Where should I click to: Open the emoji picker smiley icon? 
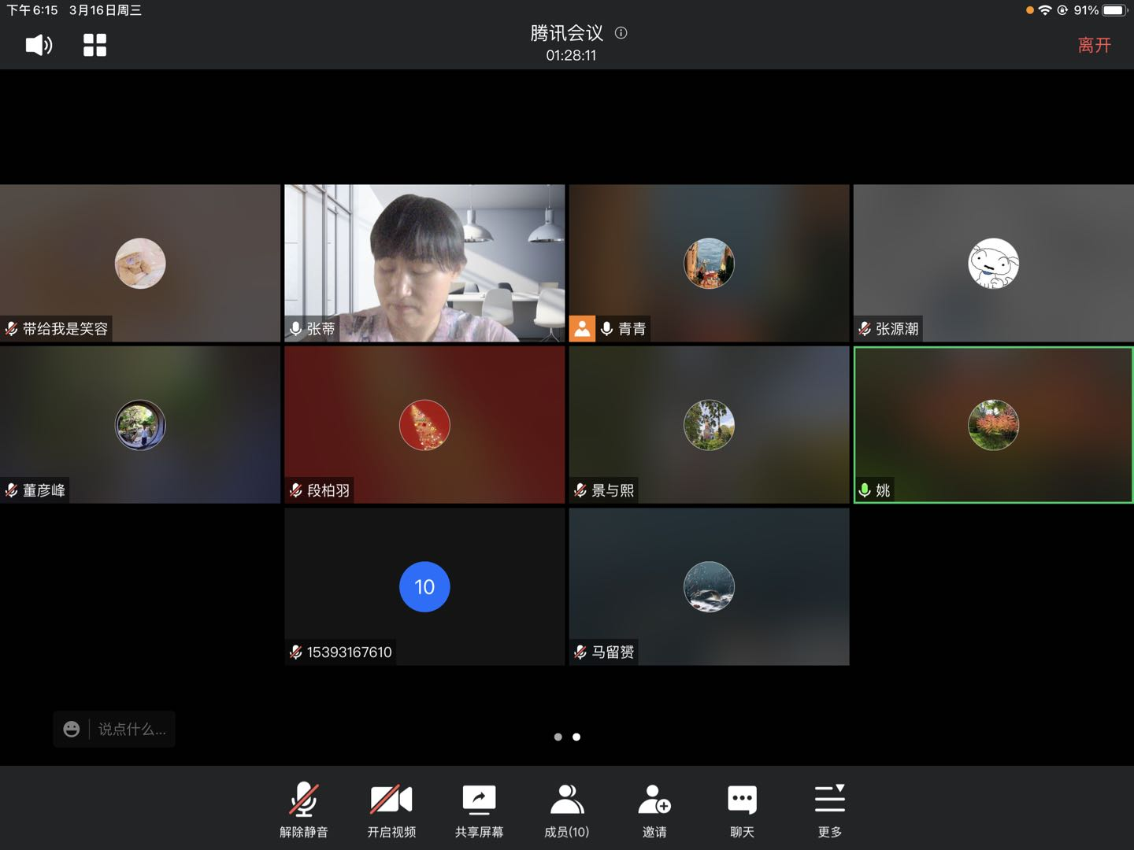tap(72, 730)
